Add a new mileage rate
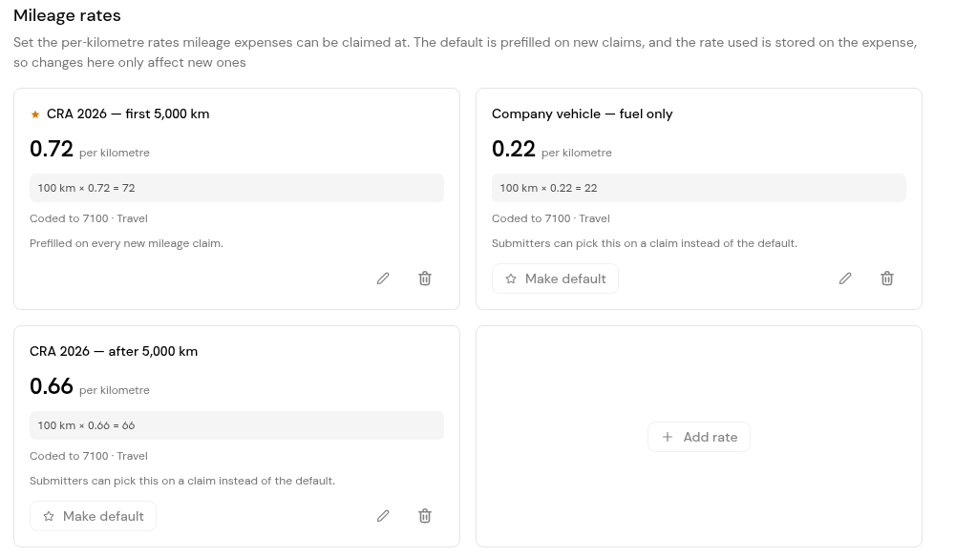Screen dimensions: 955x557 click(699, 437)
